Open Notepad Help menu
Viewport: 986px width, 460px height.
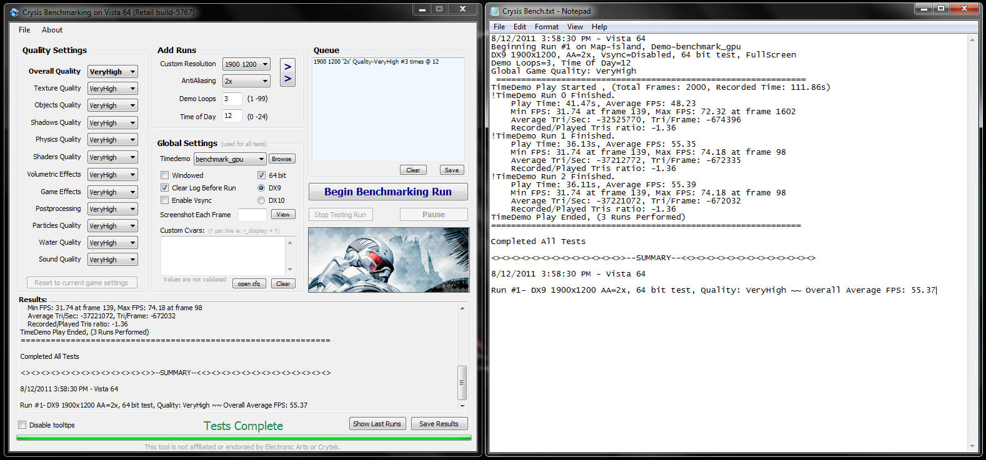599,27
